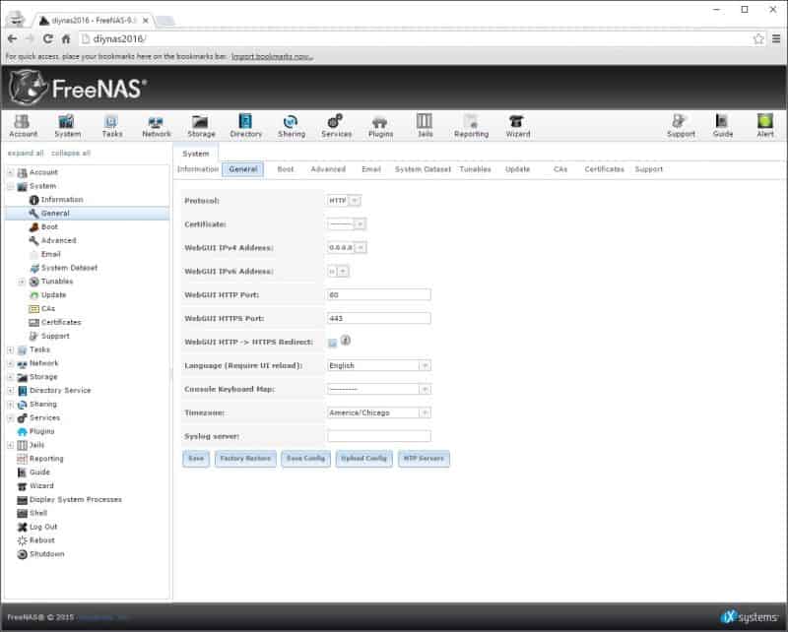Click the Factory Restore button
788x632 pixels.
pos(245,458)
